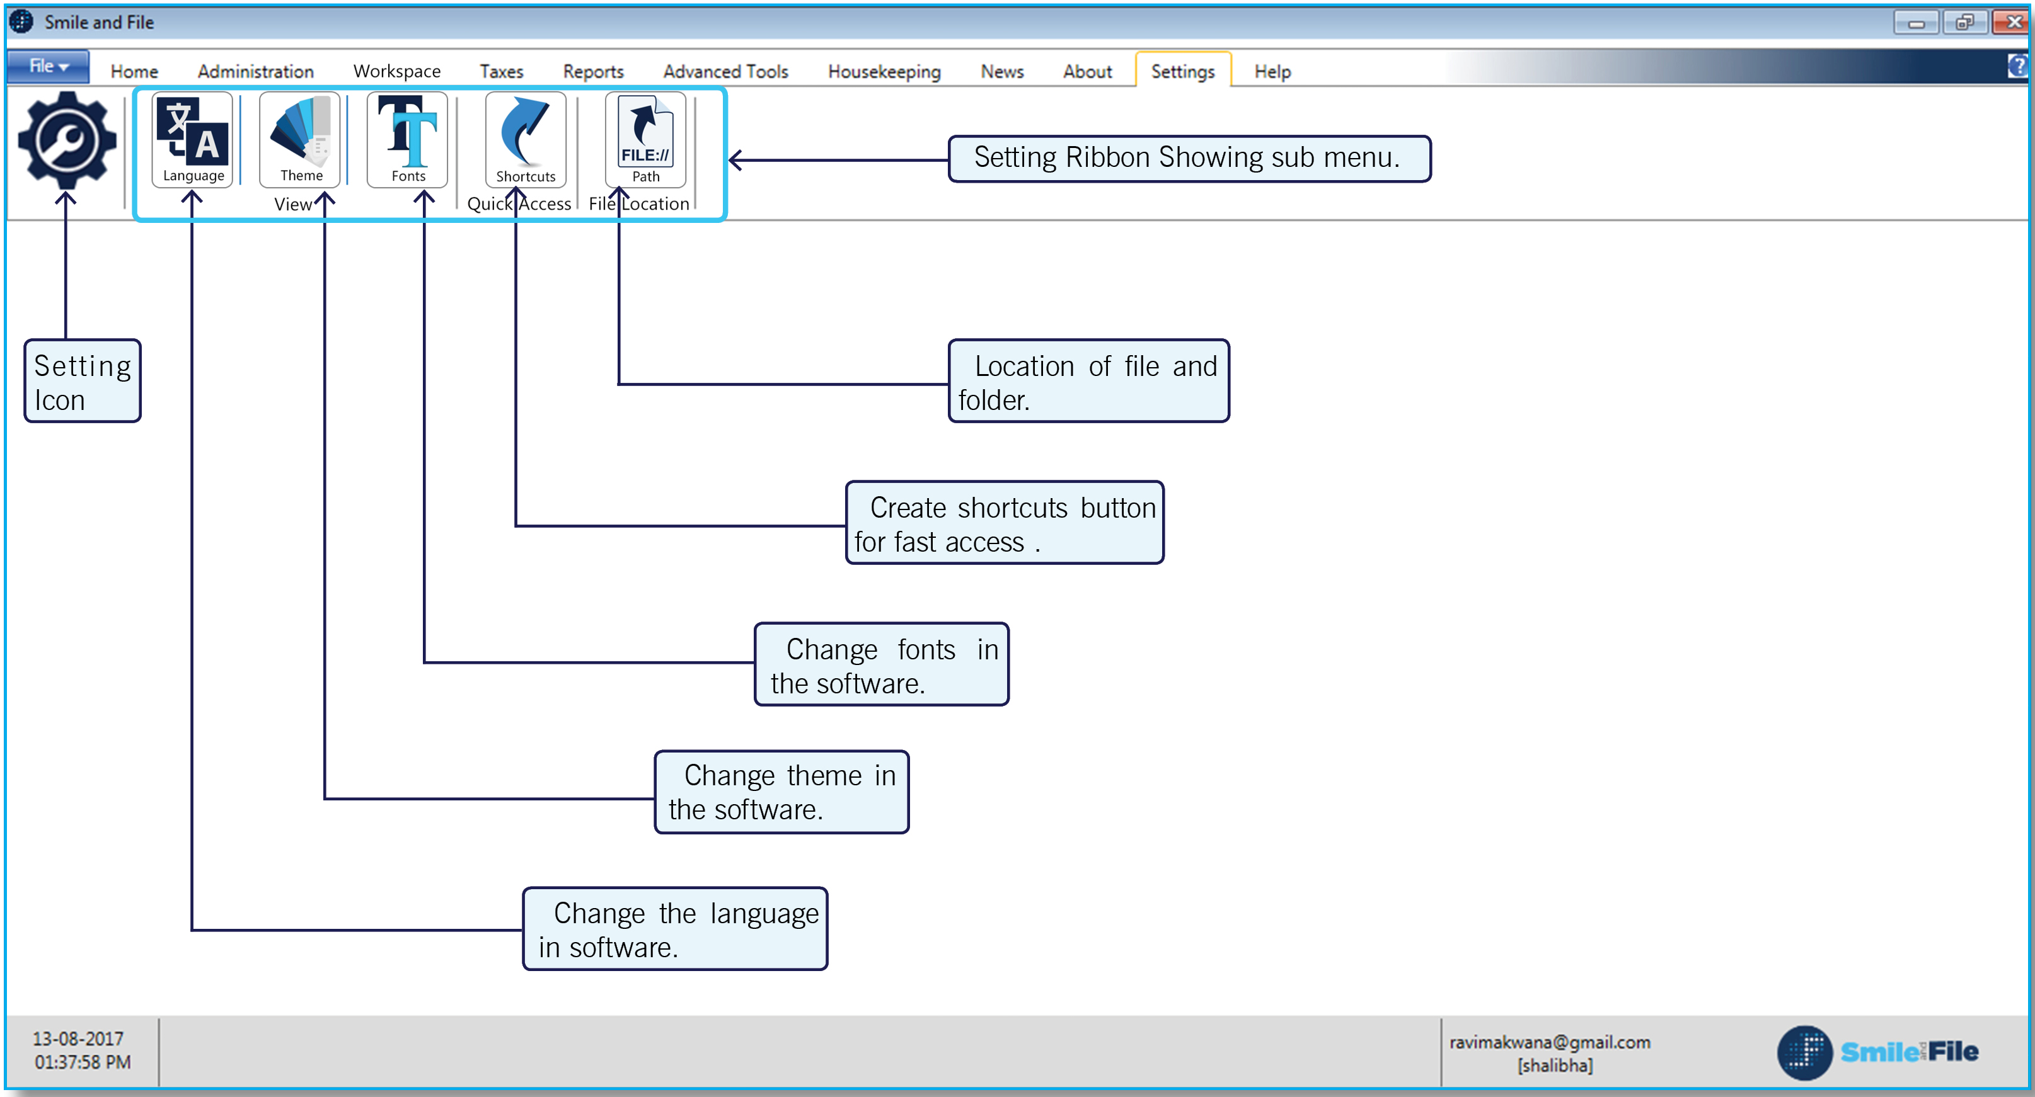Select the News ribbon tab
The height and width of the screenshot is (1097, 2035).
click(1001, 71)
